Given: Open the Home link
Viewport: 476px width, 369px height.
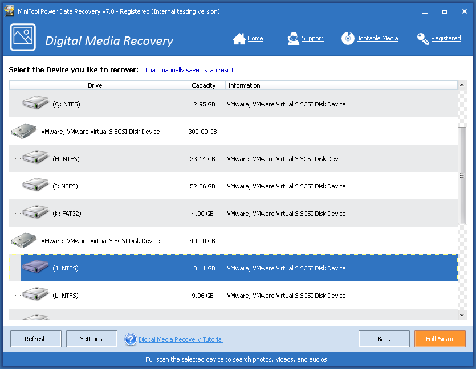Looking at the screenshot, I should pos(255,38).
